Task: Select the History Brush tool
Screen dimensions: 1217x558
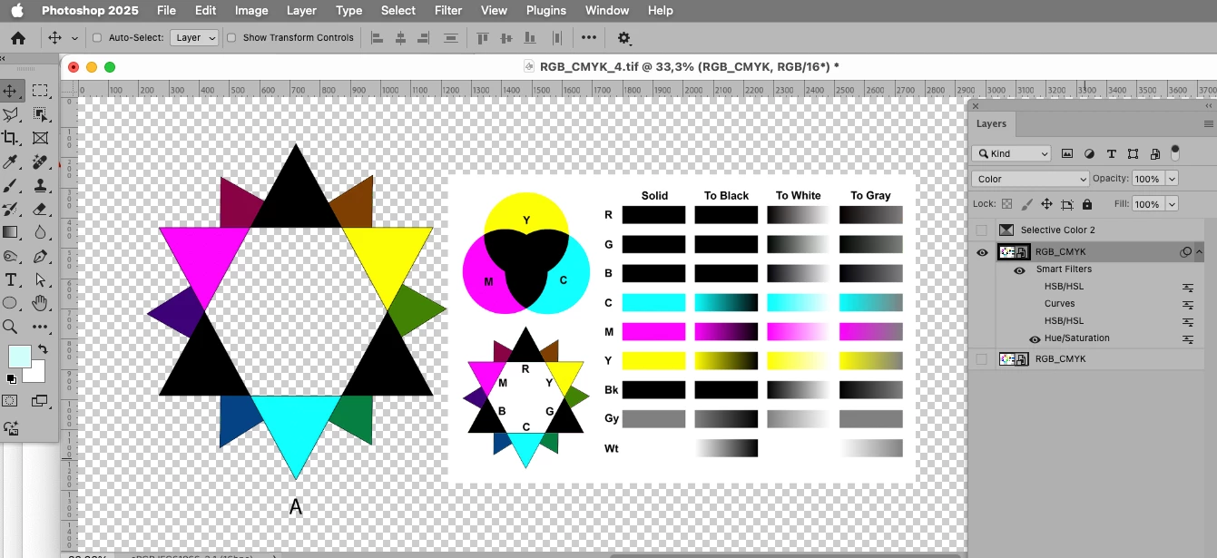Action: tap(11, 209)
